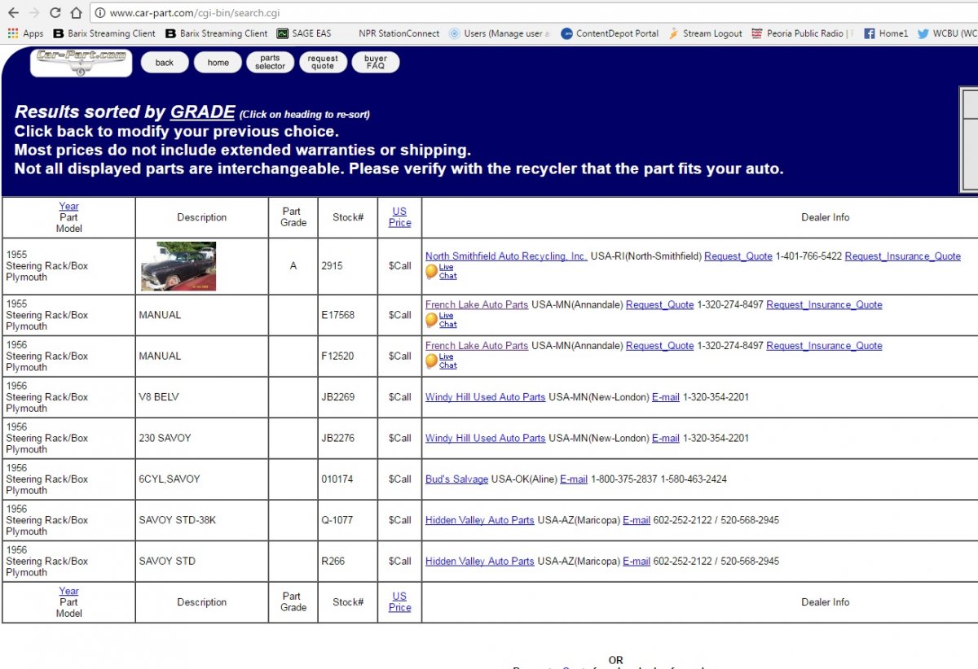Open the parts selector button

(270, 63)
